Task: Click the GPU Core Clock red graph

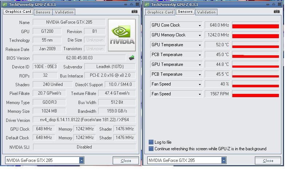Action: (x=256, y=25)
